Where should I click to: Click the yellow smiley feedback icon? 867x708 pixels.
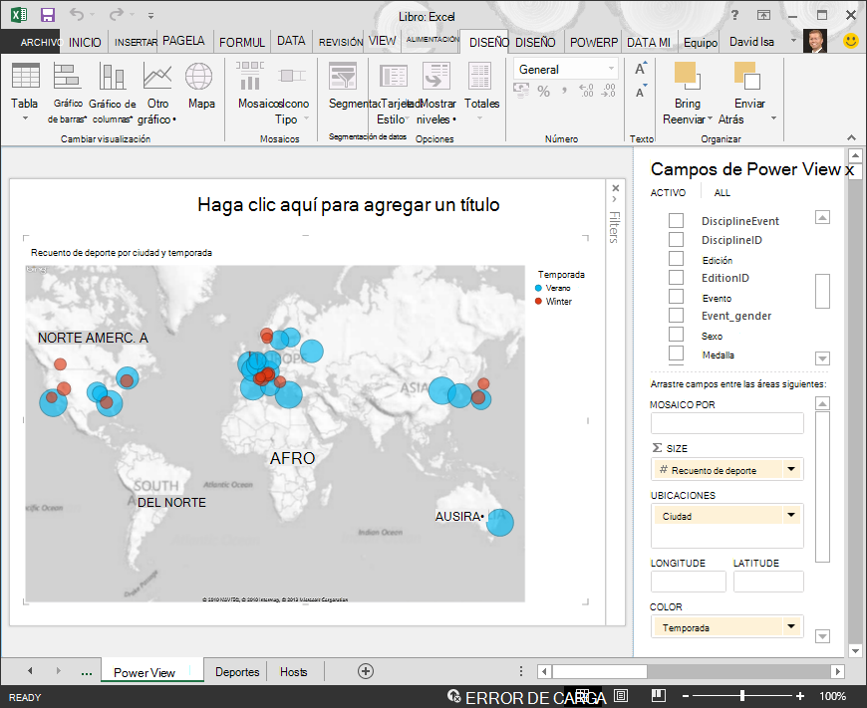click(x=851, y=41)
